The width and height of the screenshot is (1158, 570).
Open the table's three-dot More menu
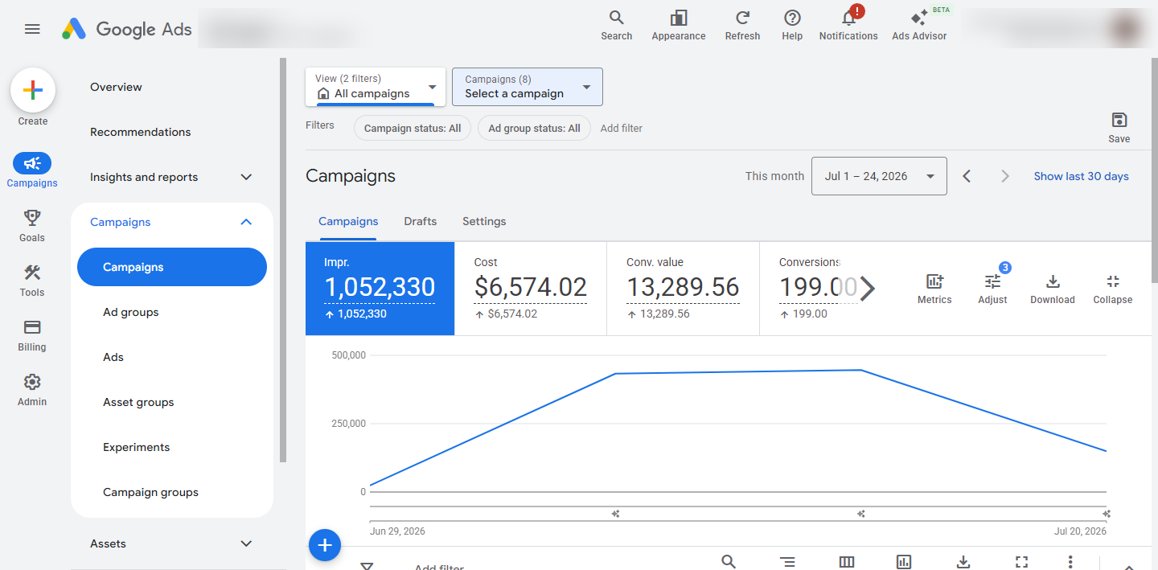(x=1070, y=562)
